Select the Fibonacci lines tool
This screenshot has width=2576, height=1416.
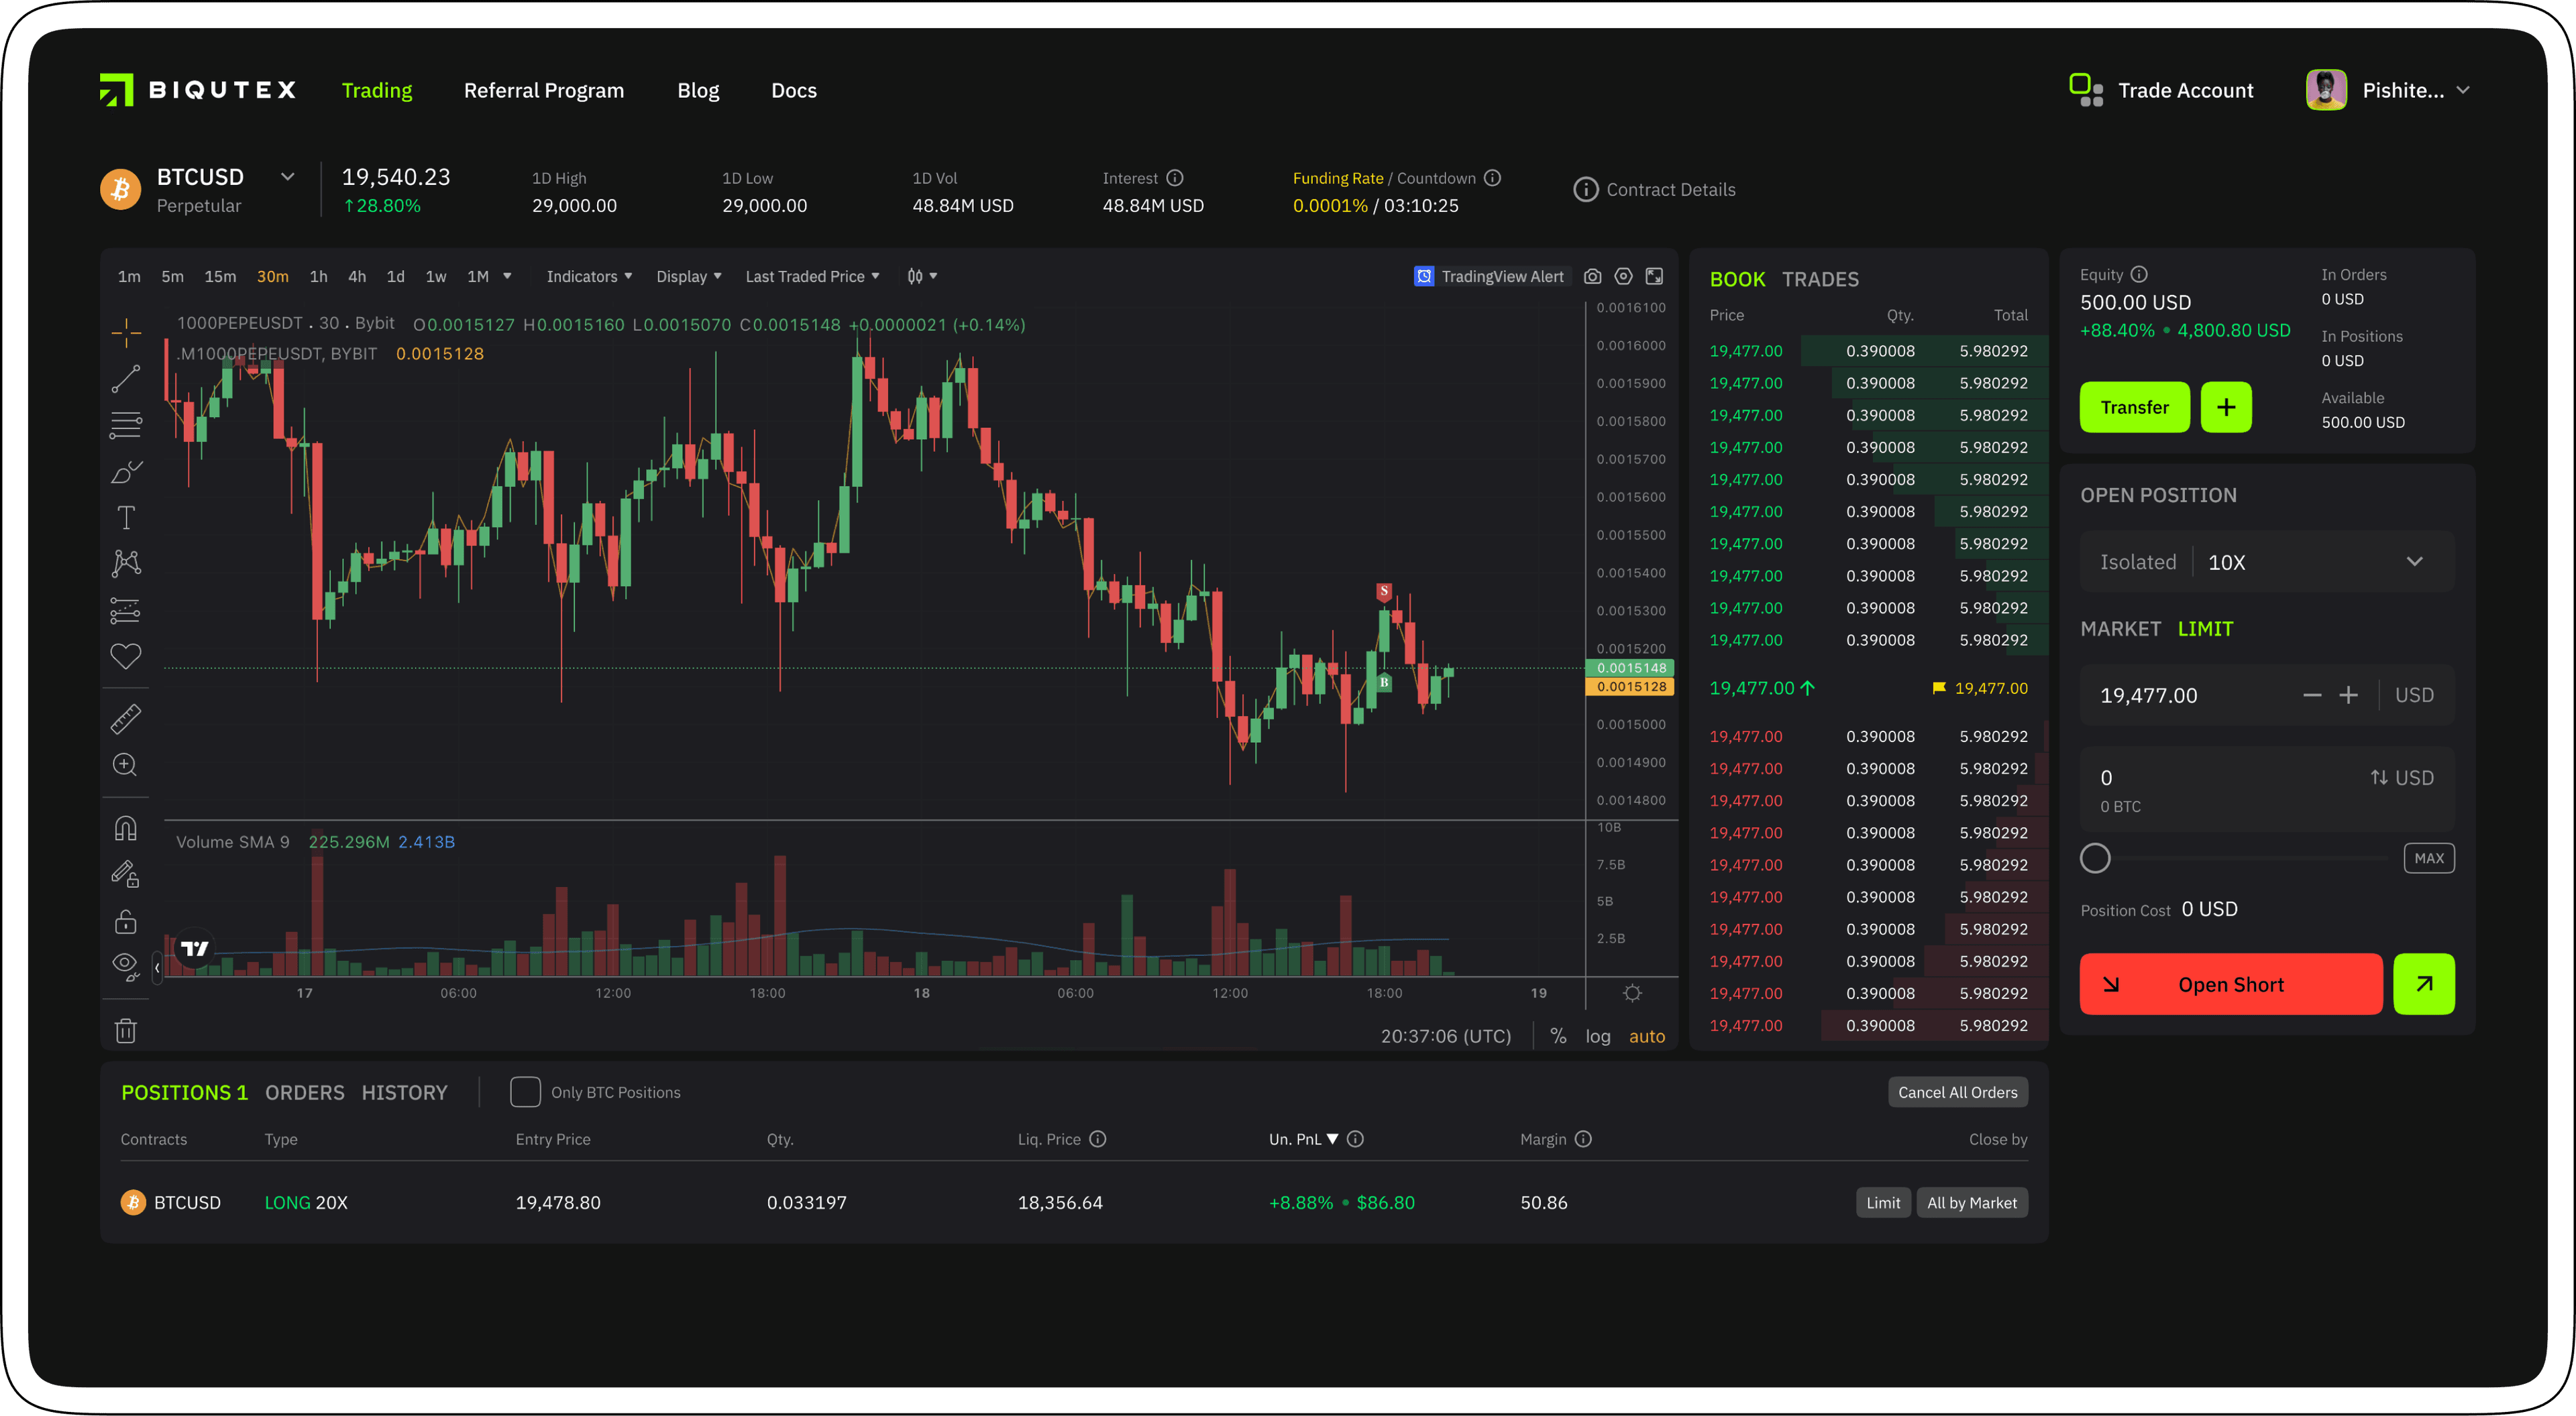[126, 426]
